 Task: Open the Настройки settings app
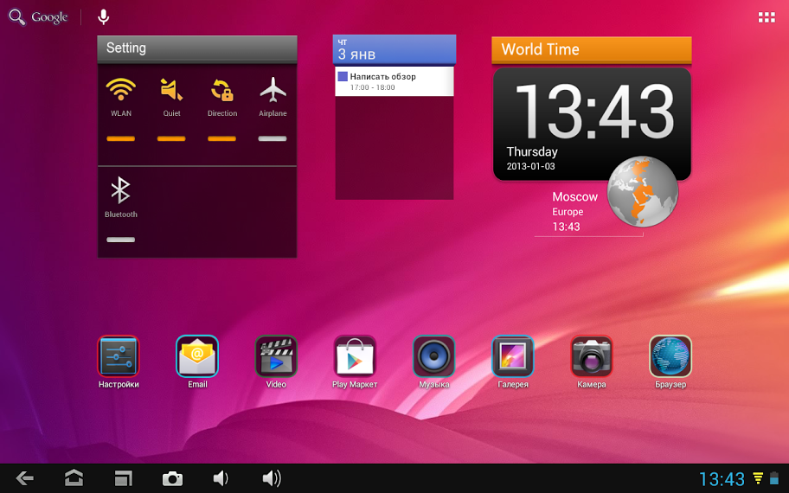coord(119,356)
